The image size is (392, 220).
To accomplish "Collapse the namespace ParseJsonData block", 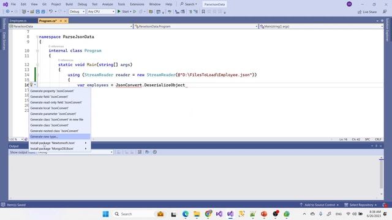I will (x=37, y=37).
